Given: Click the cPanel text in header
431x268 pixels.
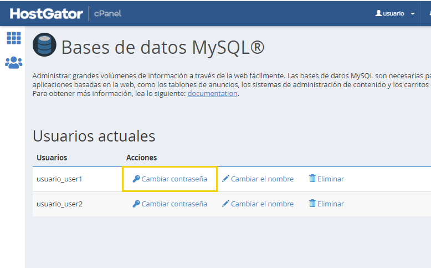Looking at the screenshot, I should (107, 13).
